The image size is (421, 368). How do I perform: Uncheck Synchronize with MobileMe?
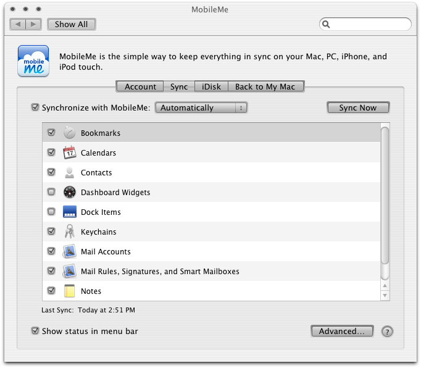point(35,107)
